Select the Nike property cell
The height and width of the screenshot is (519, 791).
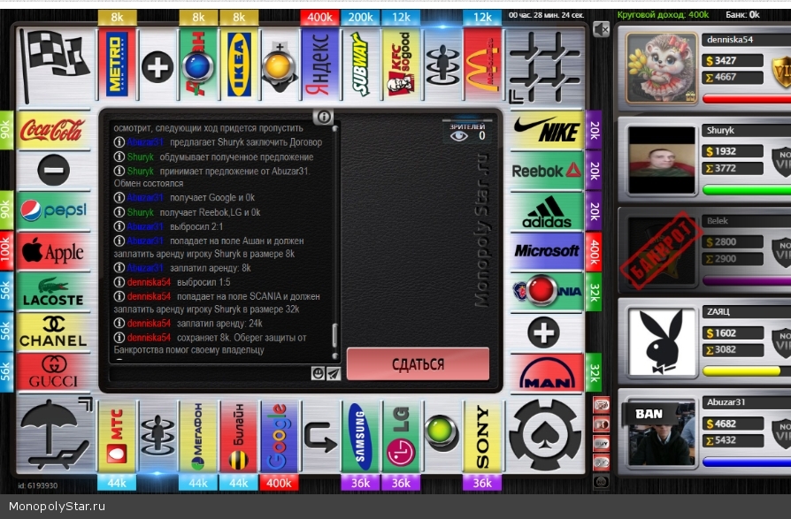546,131
